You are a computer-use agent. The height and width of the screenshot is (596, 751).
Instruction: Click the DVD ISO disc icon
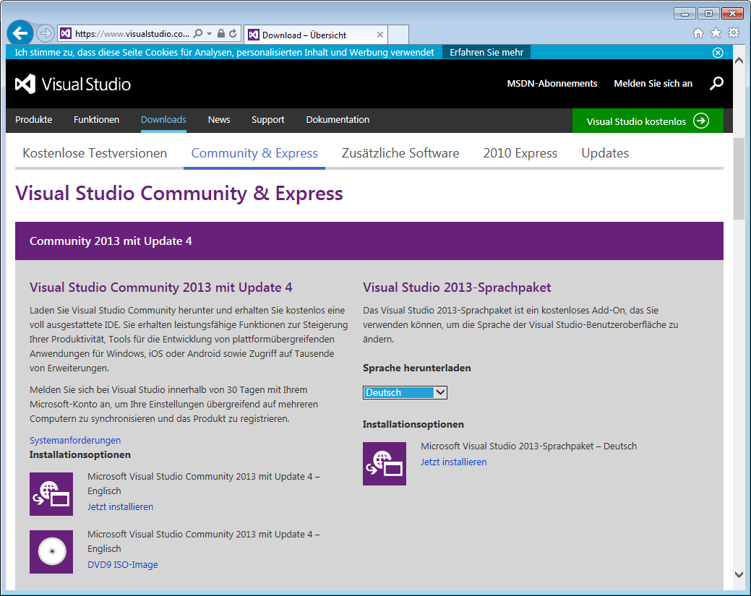pos(51,552)
